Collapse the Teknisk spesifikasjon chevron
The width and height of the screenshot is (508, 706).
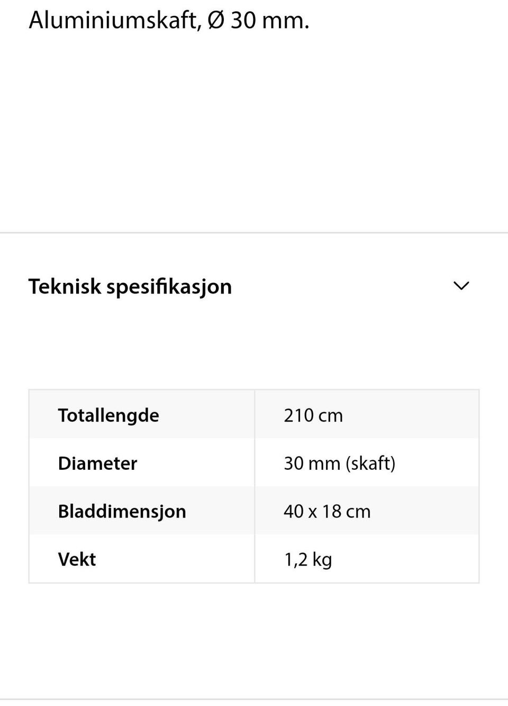tap(461, 286)
